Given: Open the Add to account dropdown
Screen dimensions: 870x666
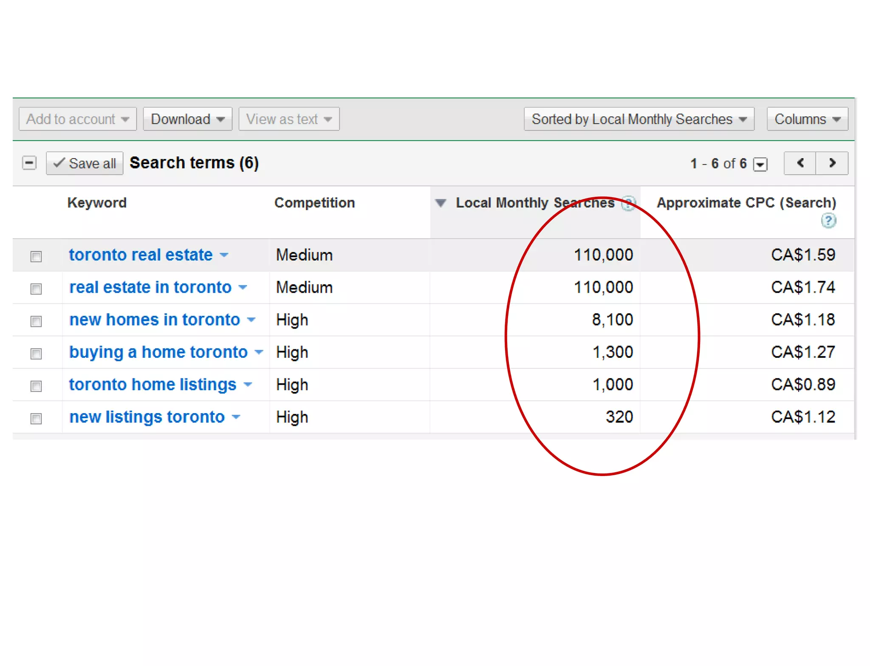Looking at the screenshot, I should click(x=78, y=119).
